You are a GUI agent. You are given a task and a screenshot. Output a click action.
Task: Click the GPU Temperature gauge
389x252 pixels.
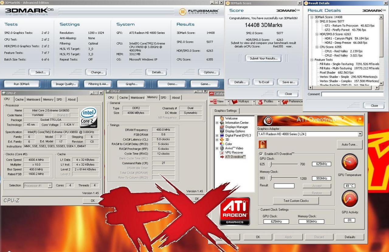point(349,162)
